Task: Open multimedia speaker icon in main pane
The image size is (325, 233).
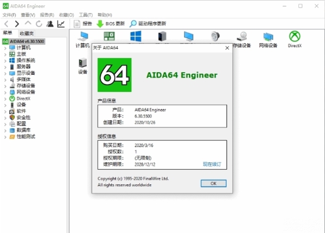Action: tap(215, 36)
